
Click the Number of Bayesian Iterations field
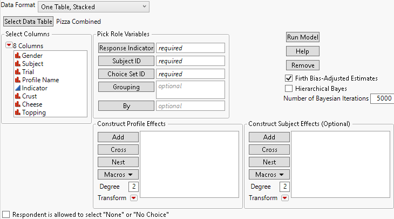(382, 98)
